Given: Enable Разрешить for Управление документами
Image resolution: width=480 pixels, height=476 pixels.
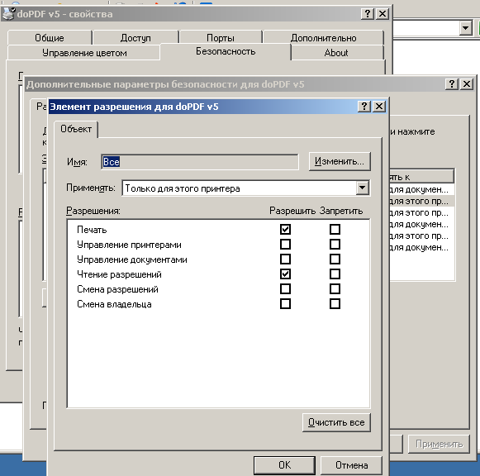Looking at the screenshot, I should [285, 259].
